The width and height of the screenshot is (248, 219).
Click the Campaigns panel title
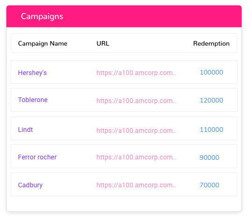[42, 16]
